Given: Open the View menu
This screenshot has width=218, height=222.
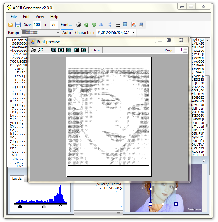Looking at the screenshot, I should tap(40, 17).
